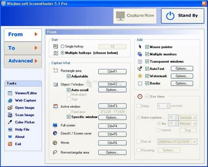Viewport: 208px width, 167px height.
Task: Click the Scan Image scanner icon
Action: click(10, 115)
